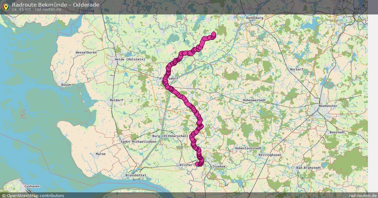This screenshot has width=378, height=198.
Task: Select the route's southern endpoint marker near Wilster
Action: click(x=197, y=164)
